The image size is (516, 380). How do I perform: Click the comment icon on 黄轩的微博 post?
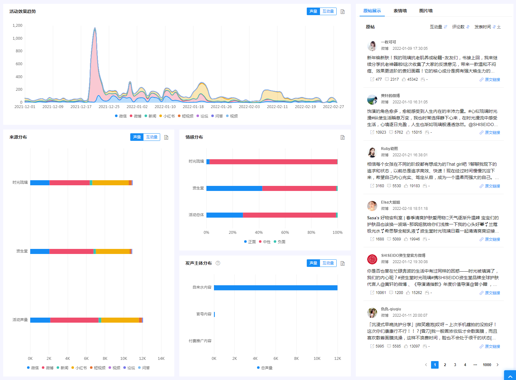(391, 132)
